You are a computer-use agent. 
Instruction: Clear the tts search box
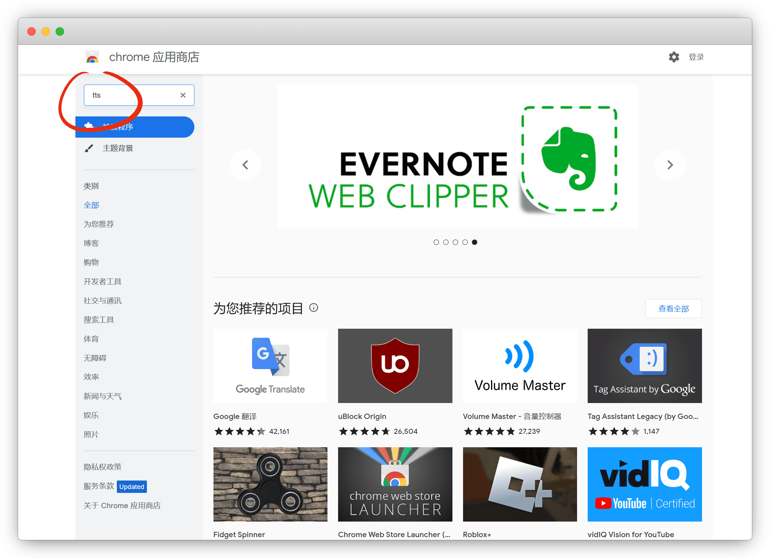tap(183, 95)
